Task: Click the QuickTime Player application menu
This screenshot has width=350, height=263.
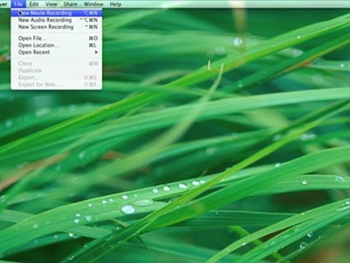Action: coord(4,4)
